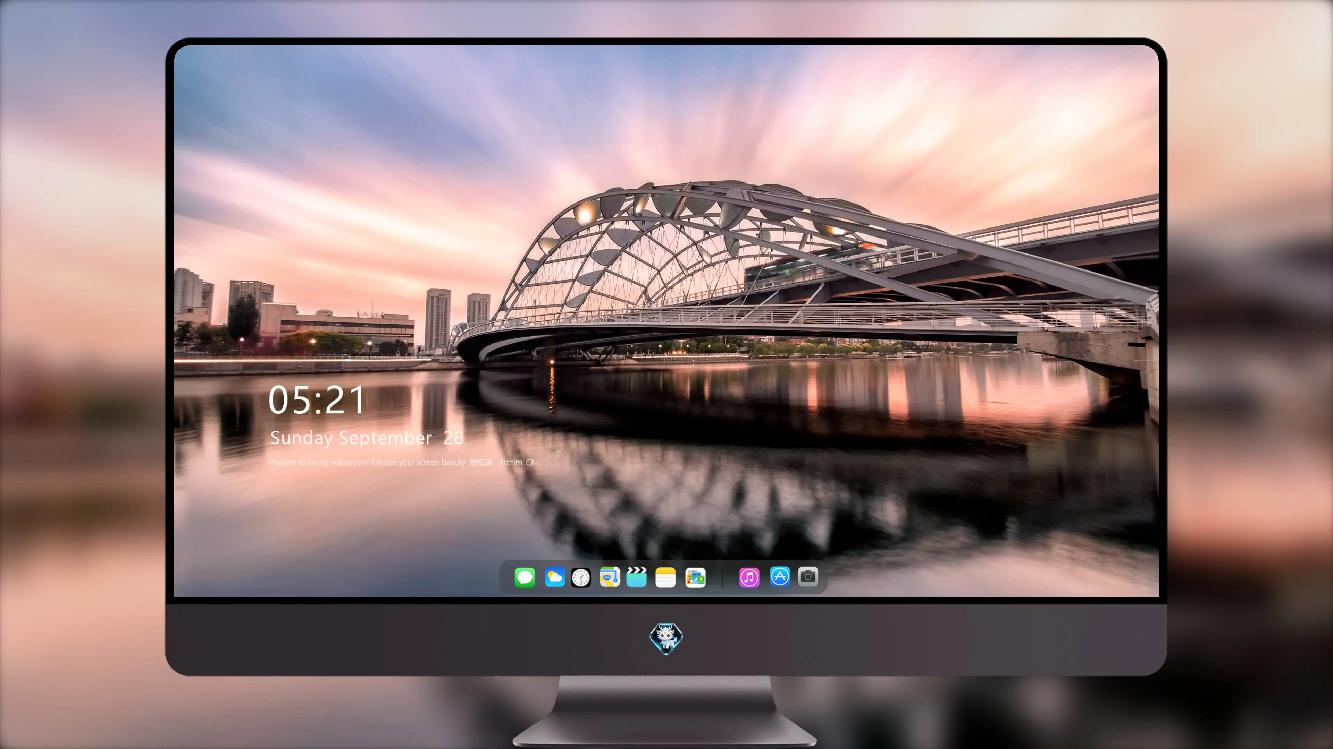Open the Camera app in the dock
Screen dimensions: 1333x749
(808, 576)
